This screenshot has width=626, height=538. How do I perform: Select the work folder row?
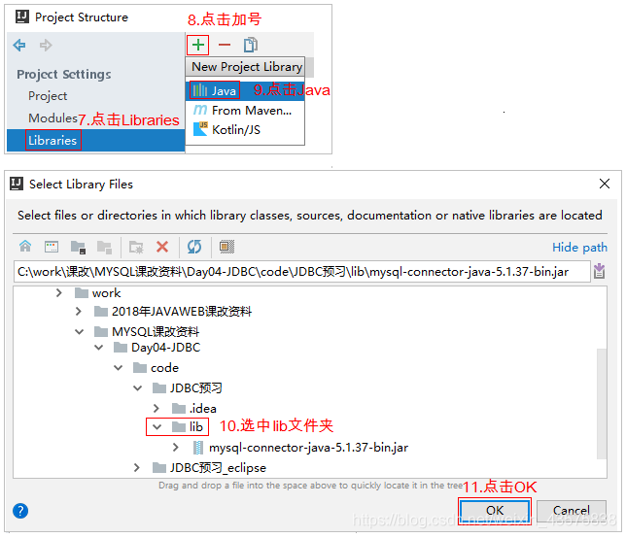click(98, 293)
